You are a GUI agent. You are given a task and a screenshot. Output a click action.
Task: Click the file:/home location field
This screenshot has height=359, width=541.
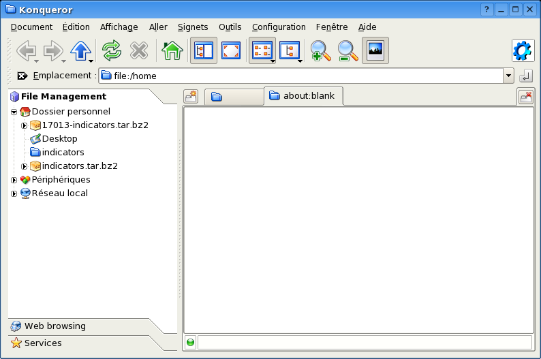pos(301,76)
